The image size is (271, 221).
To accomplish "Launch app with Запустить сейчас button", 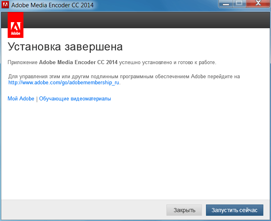I will click(235, 210).
